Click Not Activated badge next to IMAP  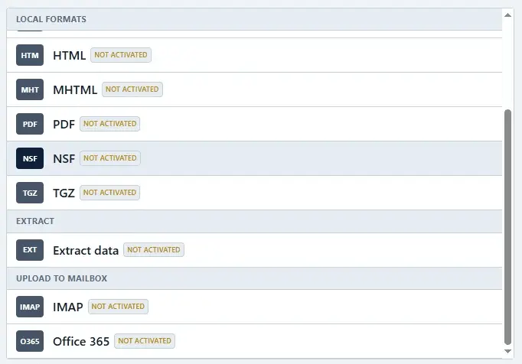[x=118, y=307]
